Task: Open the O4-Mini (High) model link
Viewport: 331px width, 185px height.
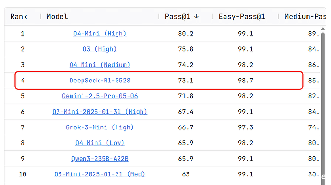Action: click(x=100, y=34)
